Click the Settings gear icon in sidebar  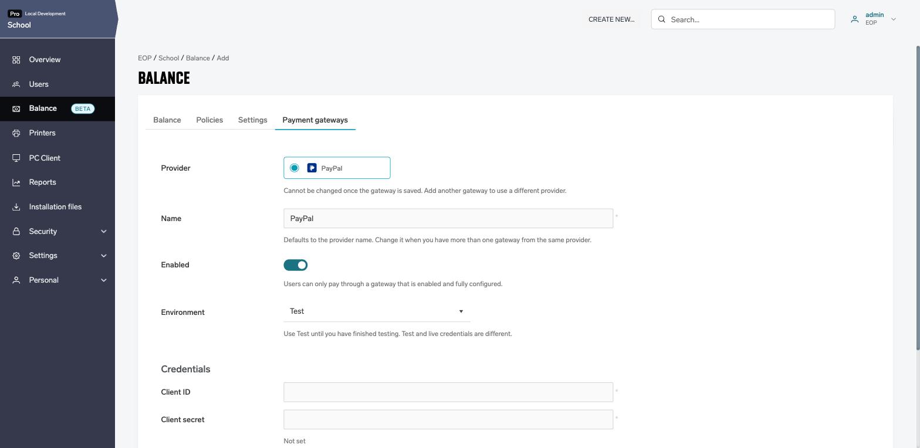[x=16, y=256]
